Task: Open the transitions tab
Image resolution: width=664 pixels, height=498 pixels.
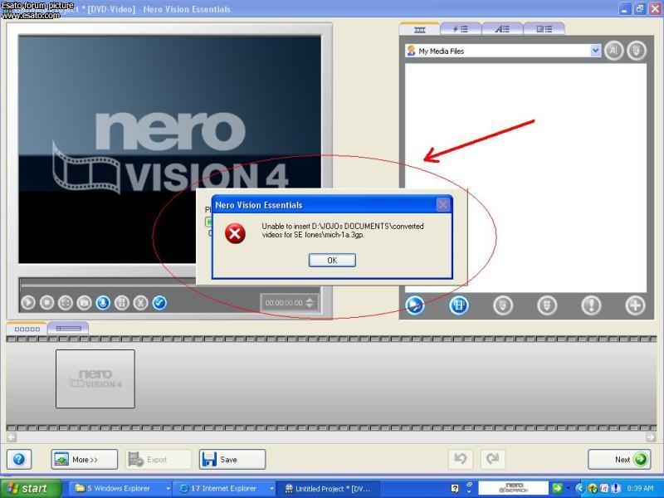Action: tap(544, 29)
